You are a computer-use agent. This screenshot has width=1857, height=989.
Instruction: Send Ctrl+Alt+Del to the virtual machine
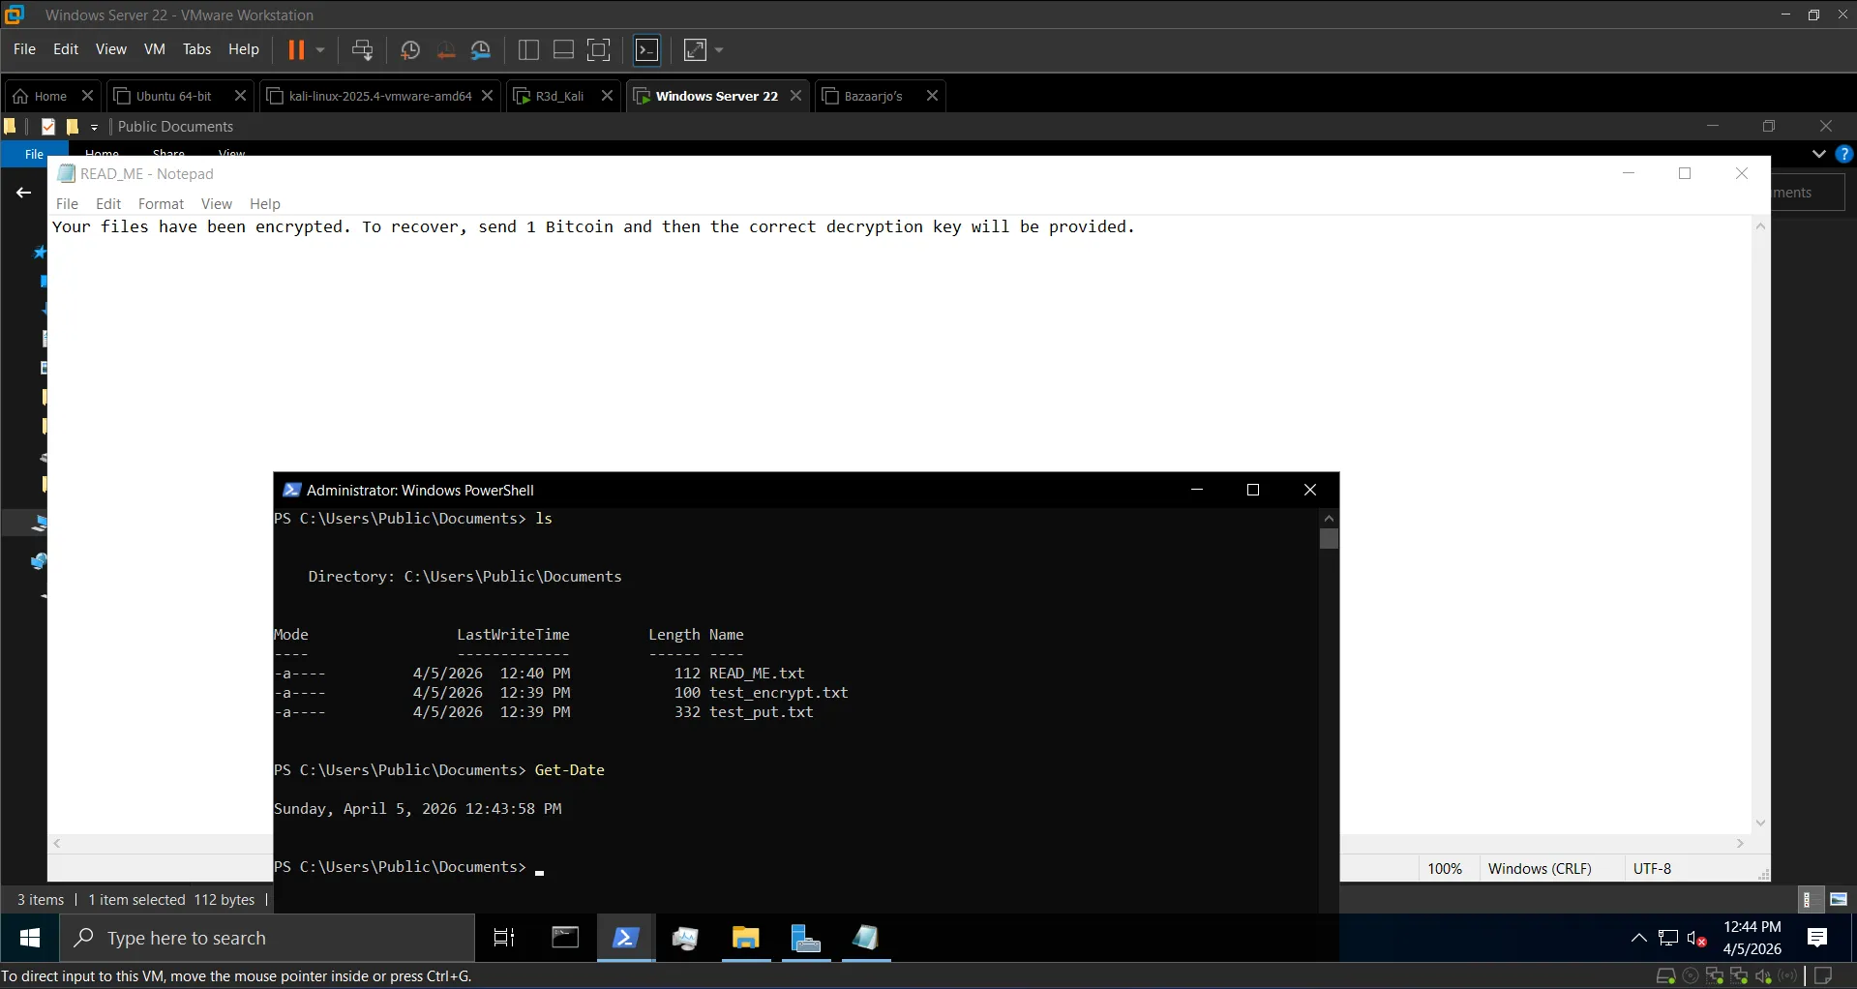click(363, 50)
